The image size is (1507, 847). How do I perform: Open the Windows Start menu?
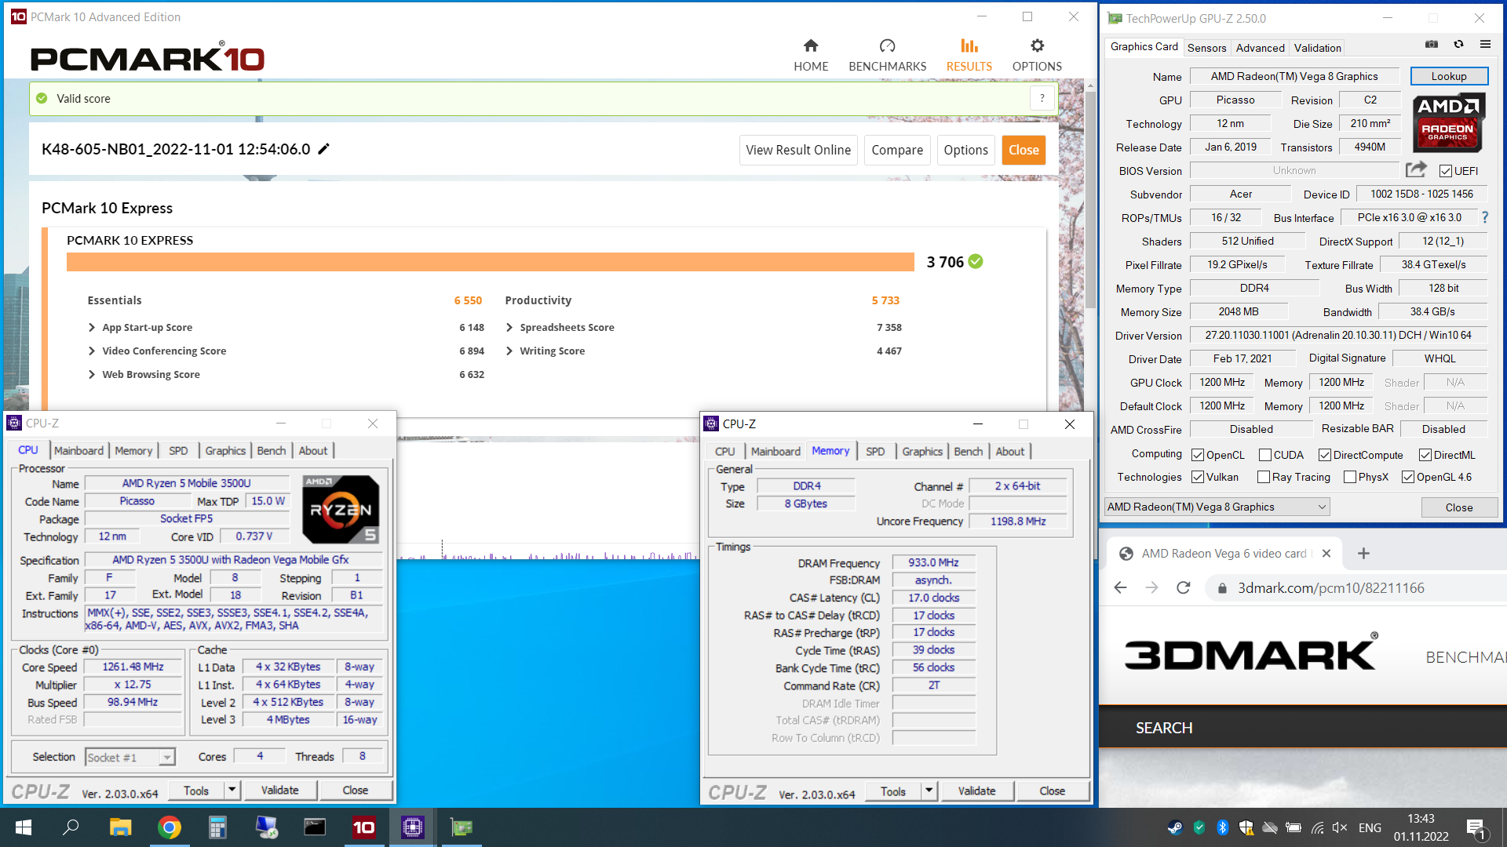(x=24, y=827)
